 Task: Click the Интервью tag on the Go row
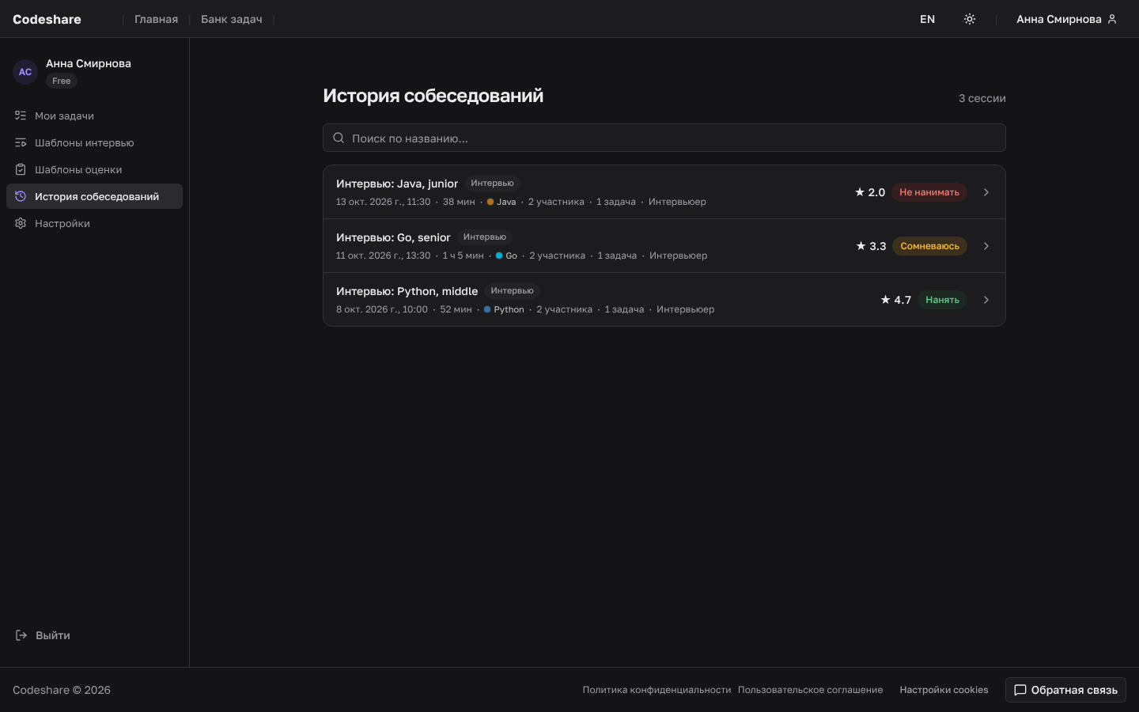click(x=485, y=237)
